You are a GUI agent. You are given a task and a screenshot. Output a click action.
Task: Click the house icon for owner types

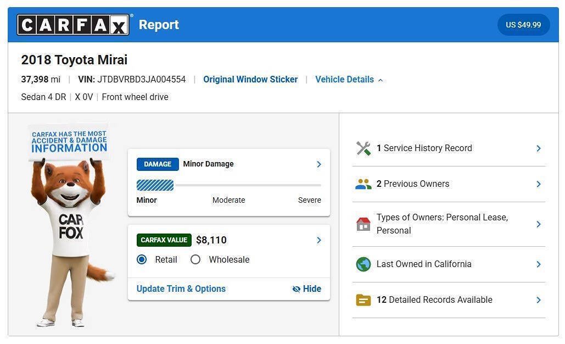pyautogui.click(x=363, y=224)
